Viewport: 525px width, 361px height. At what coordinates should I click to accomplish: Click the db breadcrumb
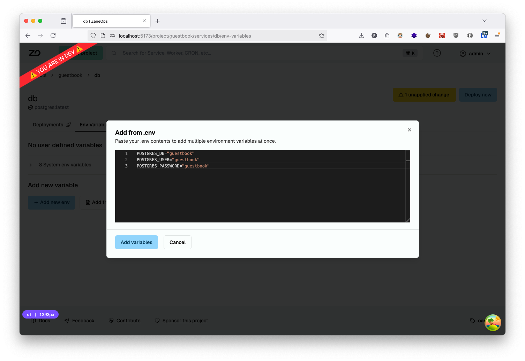97,75
